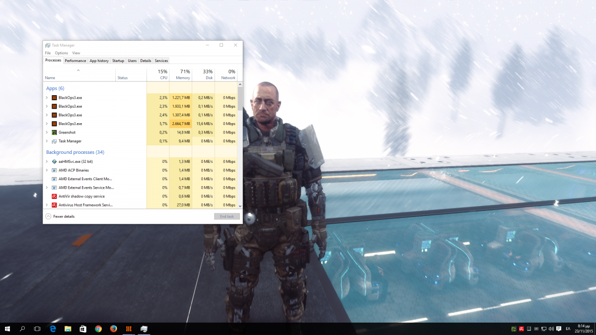Open Task View from the taskbar
596x335 pixels.
(x=37, y=329)
